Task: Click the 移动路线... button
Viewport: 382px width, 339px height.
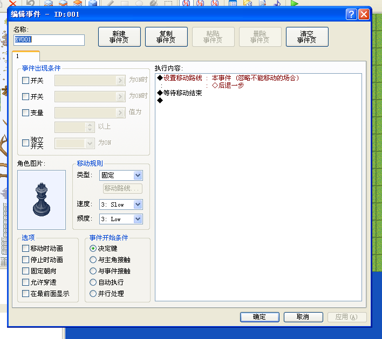Action: coord(123,188)
